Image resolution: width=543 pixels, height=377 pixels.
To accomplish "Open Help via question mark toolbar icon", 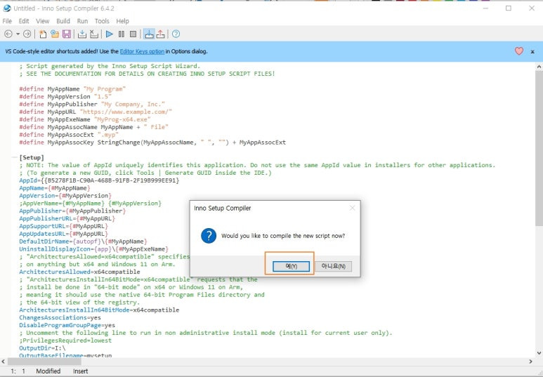I will pyautogui.click(x=176, y=34).
